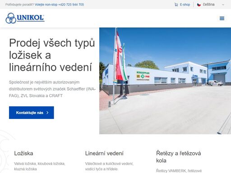
Task: Open the Lineární vedení category heading
Action: pyautogui.click(x=104, y=153)
